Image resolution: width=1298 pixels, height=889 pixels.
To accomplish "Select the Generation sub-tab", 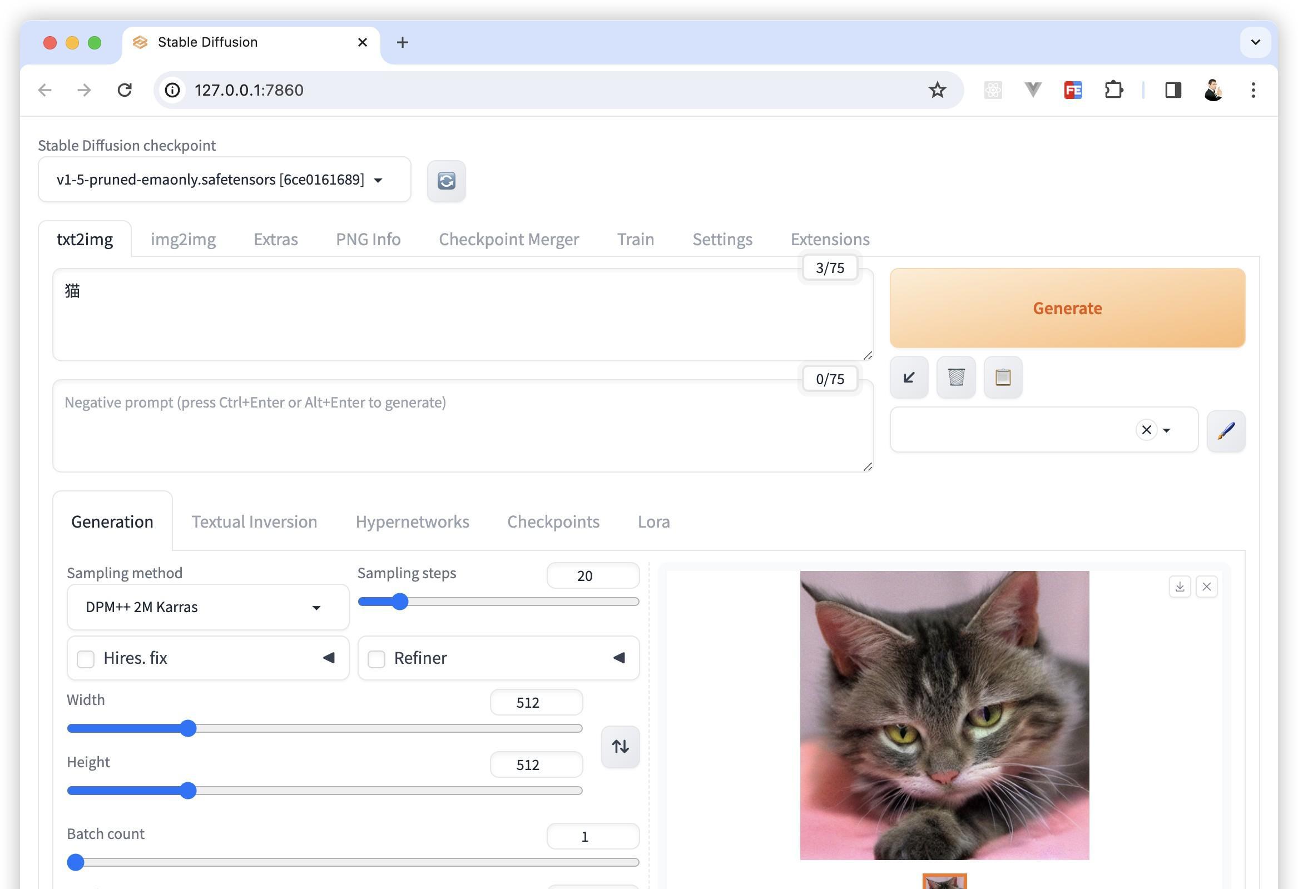I will [x=112, y=522].
